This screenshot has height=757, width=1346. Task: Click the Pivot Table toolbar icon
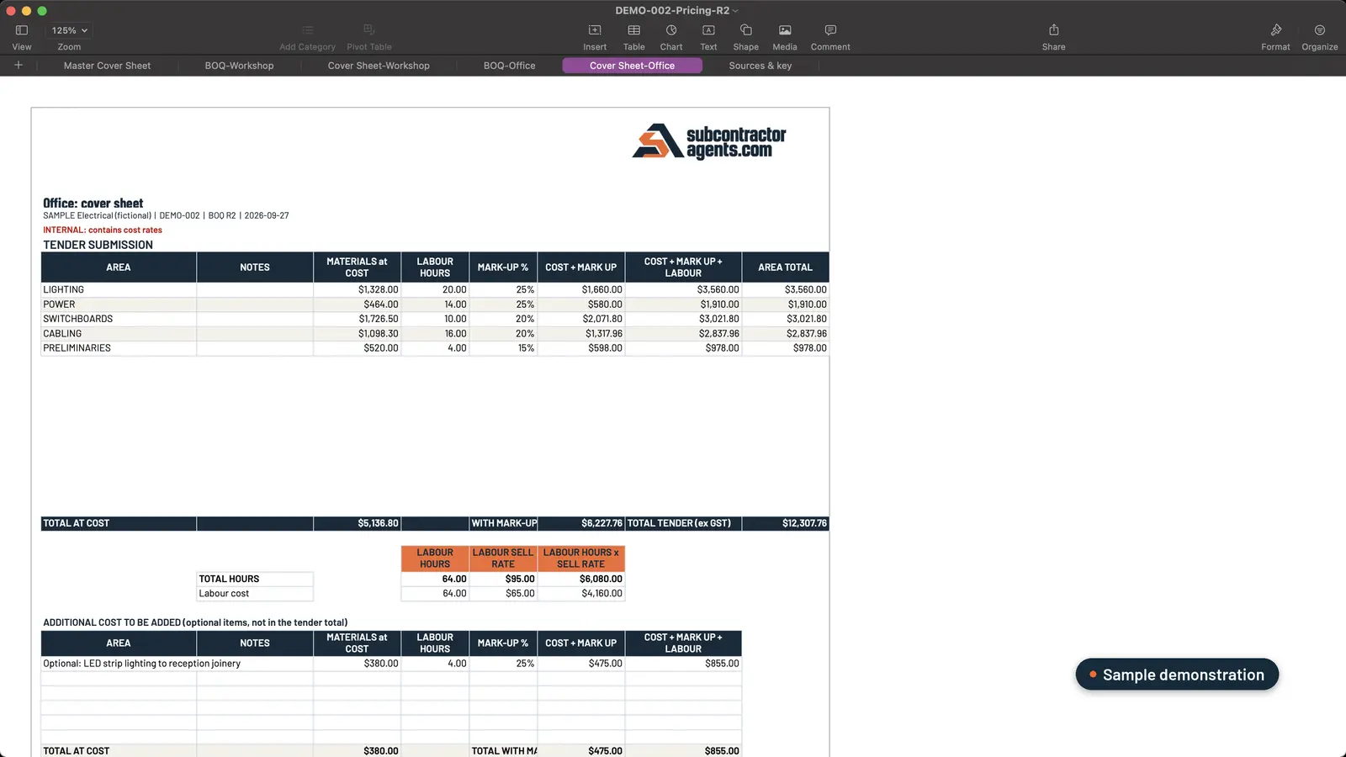pos(369,30)
